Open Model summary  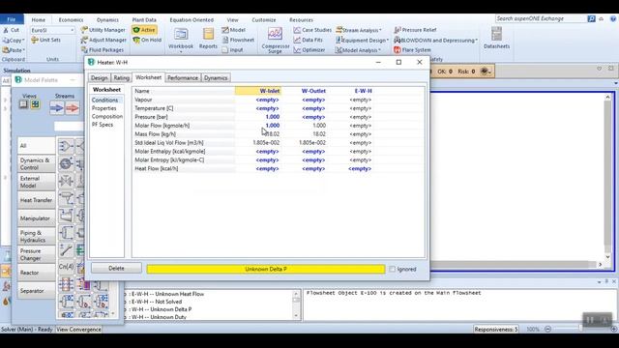234,30
